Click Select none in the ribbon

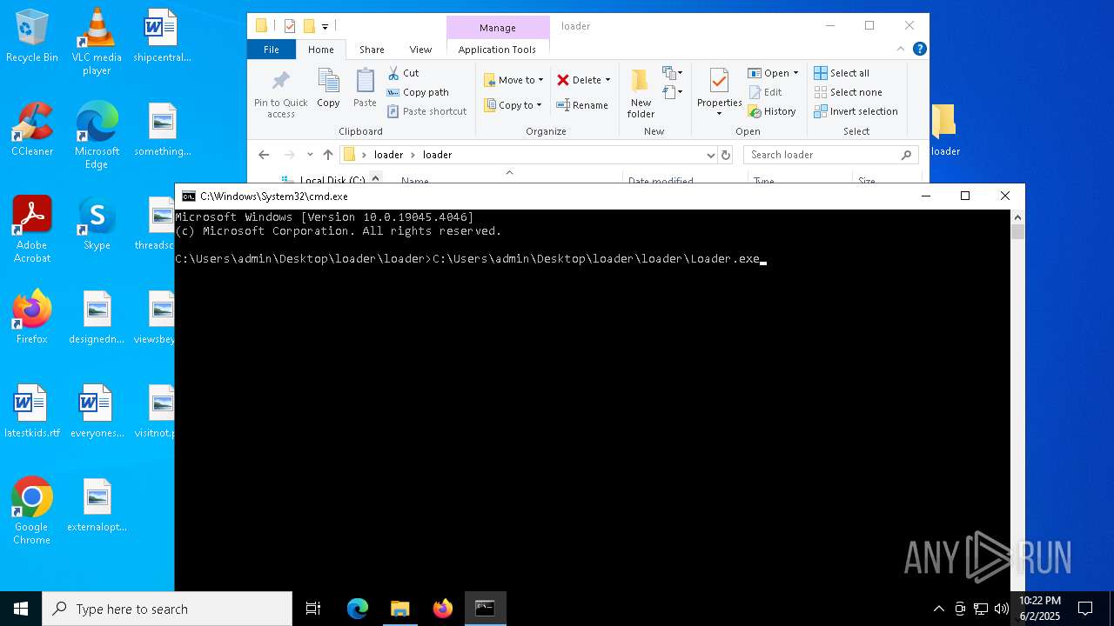[x=848, y=92]
